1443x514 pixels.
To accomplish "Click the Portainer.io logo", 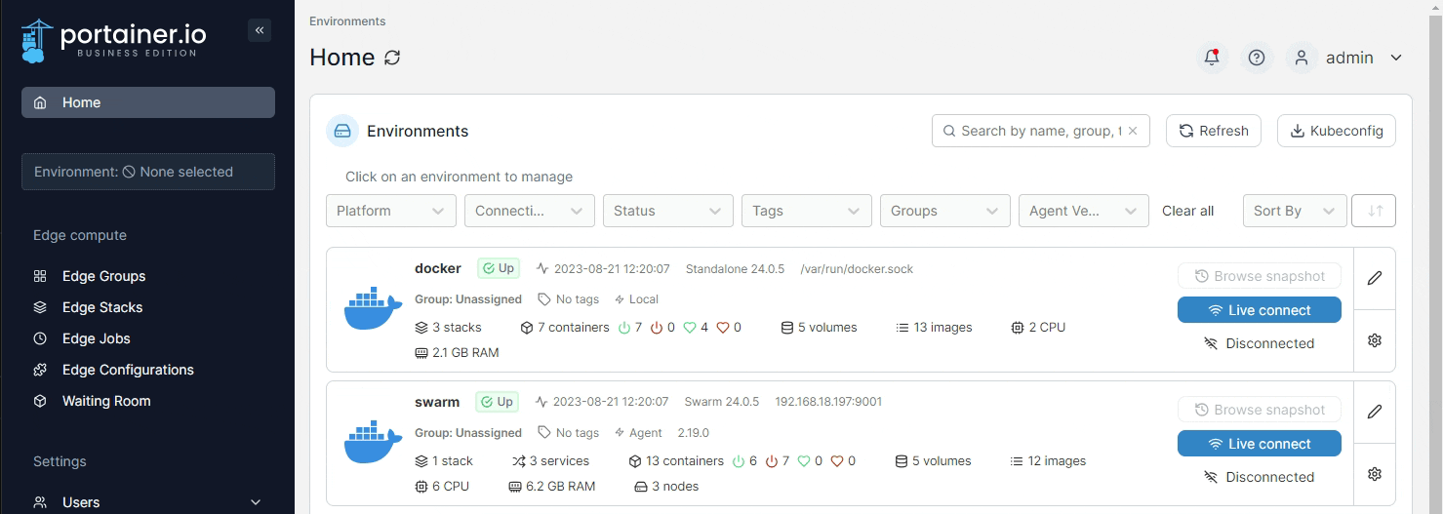I will tap(113, 40).
